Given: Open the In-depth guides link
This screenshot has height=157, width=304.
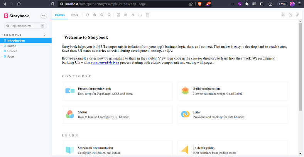Looking at the screenshot, I should [204, 148].
